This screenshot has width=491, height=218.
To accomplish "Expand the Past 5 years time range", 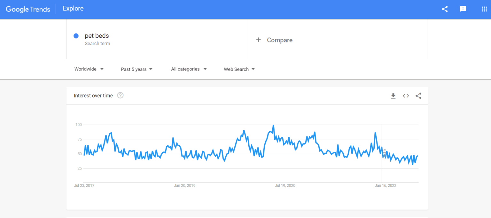I will point(136,69).
